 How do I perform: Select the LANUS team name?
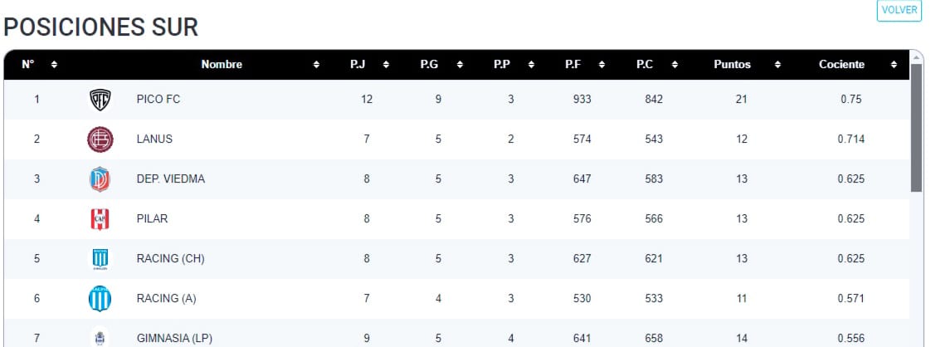pyautogui.click(x=154, y=139)
